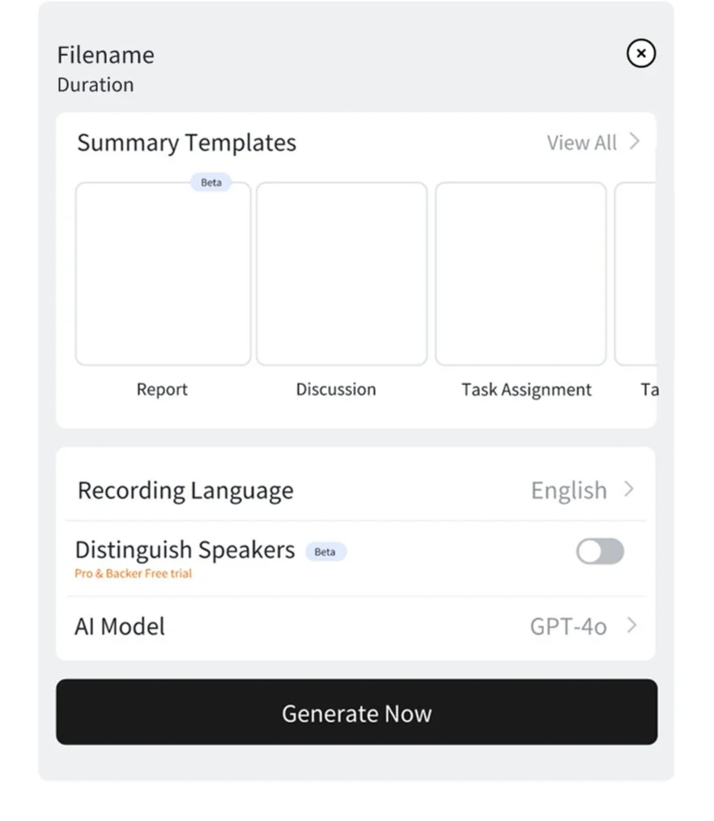Click the Distinguish Speakers label
The height and width of the screenshot is (821, 714).
[x=185, y=550]
